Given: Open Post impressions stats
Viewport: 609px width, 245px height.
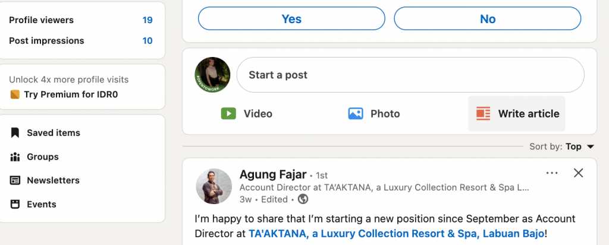Looking at the screenshot, I should coord(80,41).
